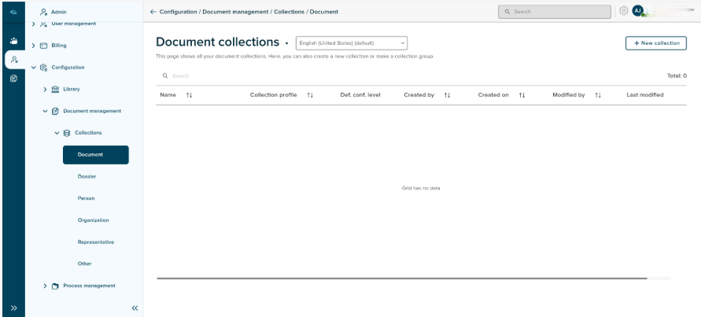Expand the Billing tree node

click(x=34, y=46)
